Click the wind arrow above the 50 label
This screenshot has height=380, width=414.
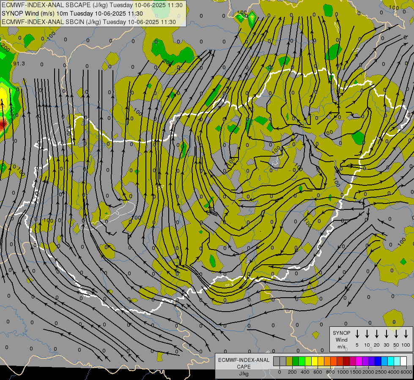[x=396, y=334]
